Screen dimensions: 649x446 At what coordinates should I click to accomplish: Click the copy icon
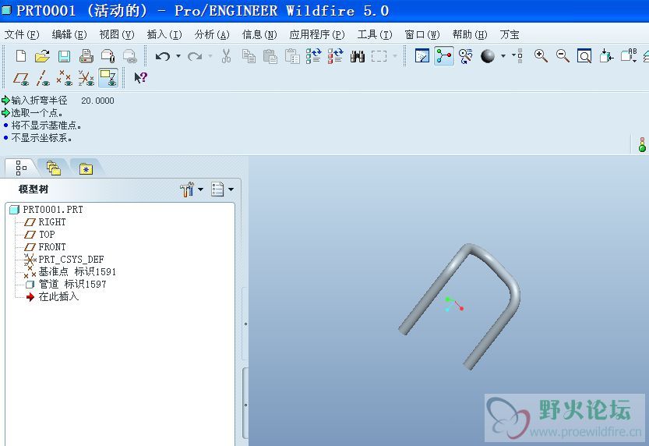click(x=249, y=56)
